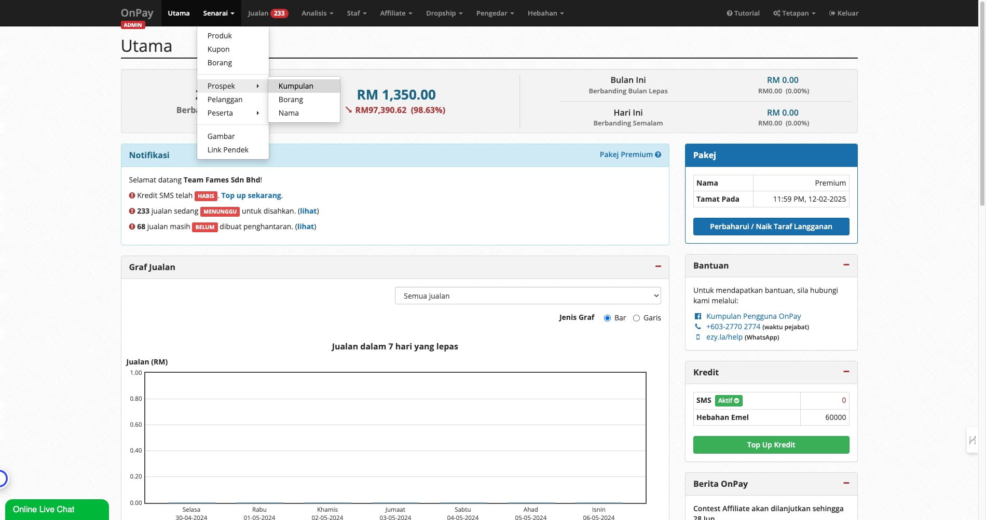
Task: Click Perbaharui / Naik Taraf Langganan button
Action: click(x=771, y=227)
